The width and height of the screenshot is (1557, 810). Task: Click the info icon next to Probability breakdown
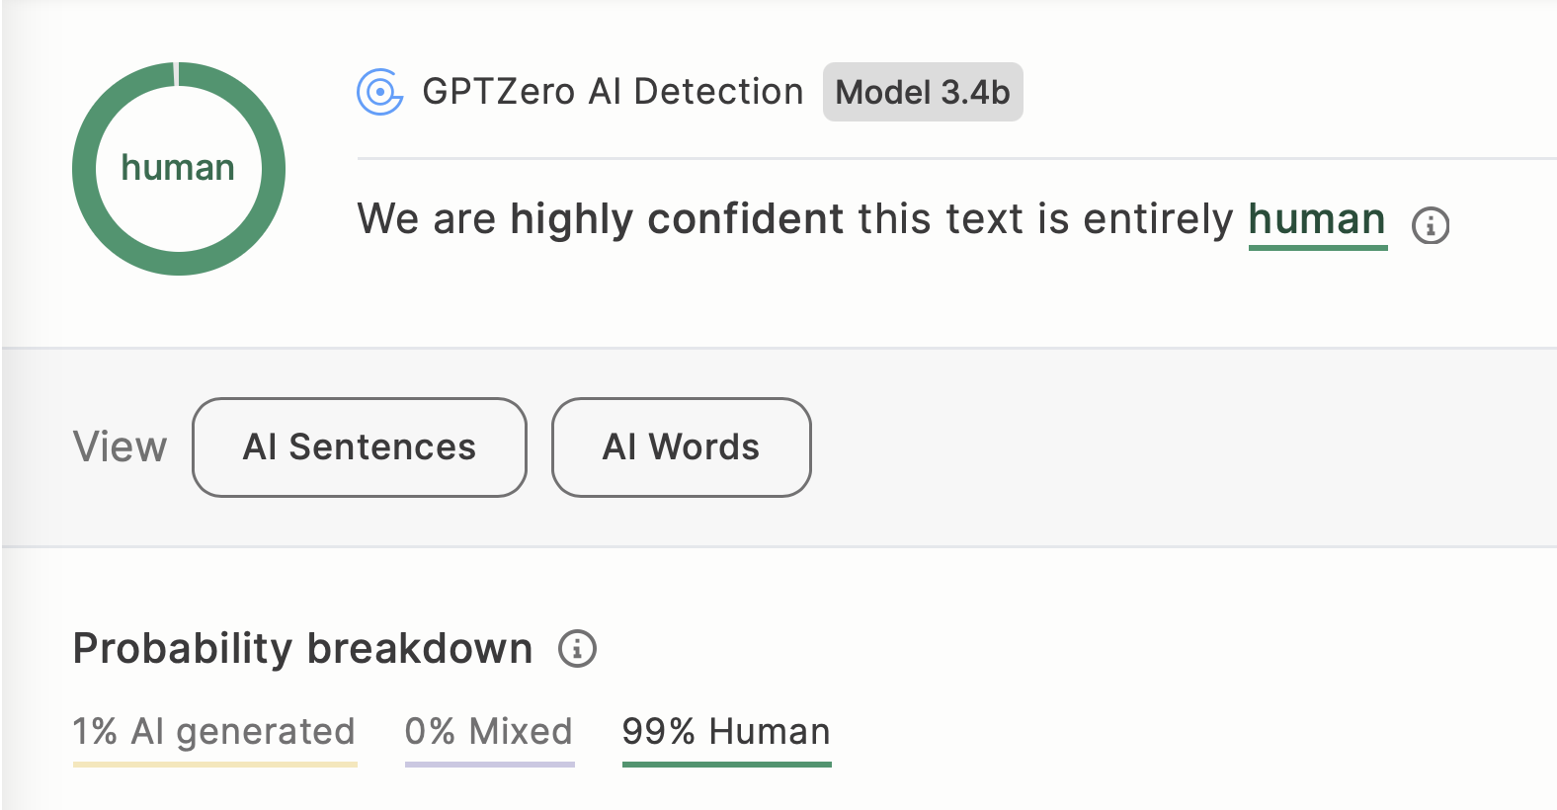(x=577, y=649)
